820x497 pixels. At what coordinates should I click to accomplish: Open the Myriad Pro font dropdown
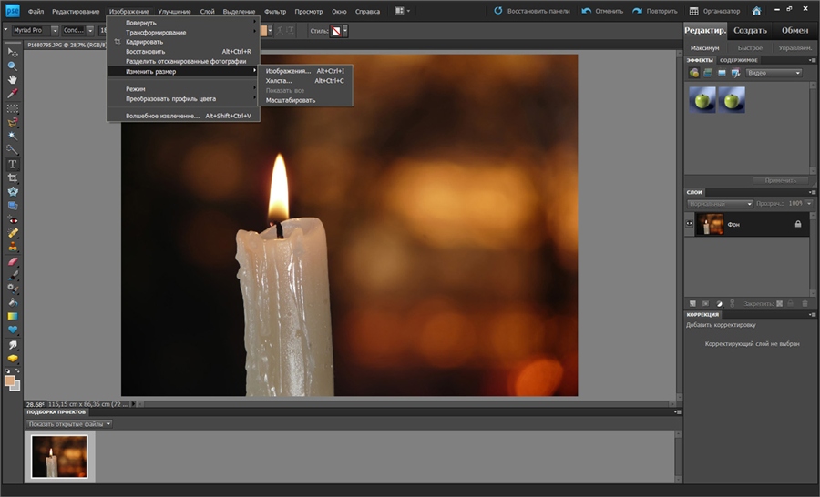coord(55,30)
